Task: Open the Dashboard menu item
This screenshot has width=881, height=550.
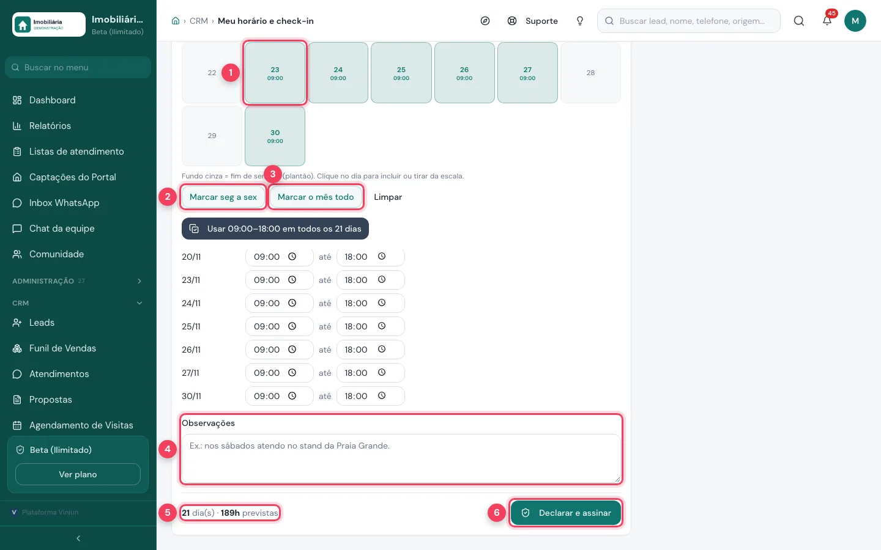Action: (78, 100)
